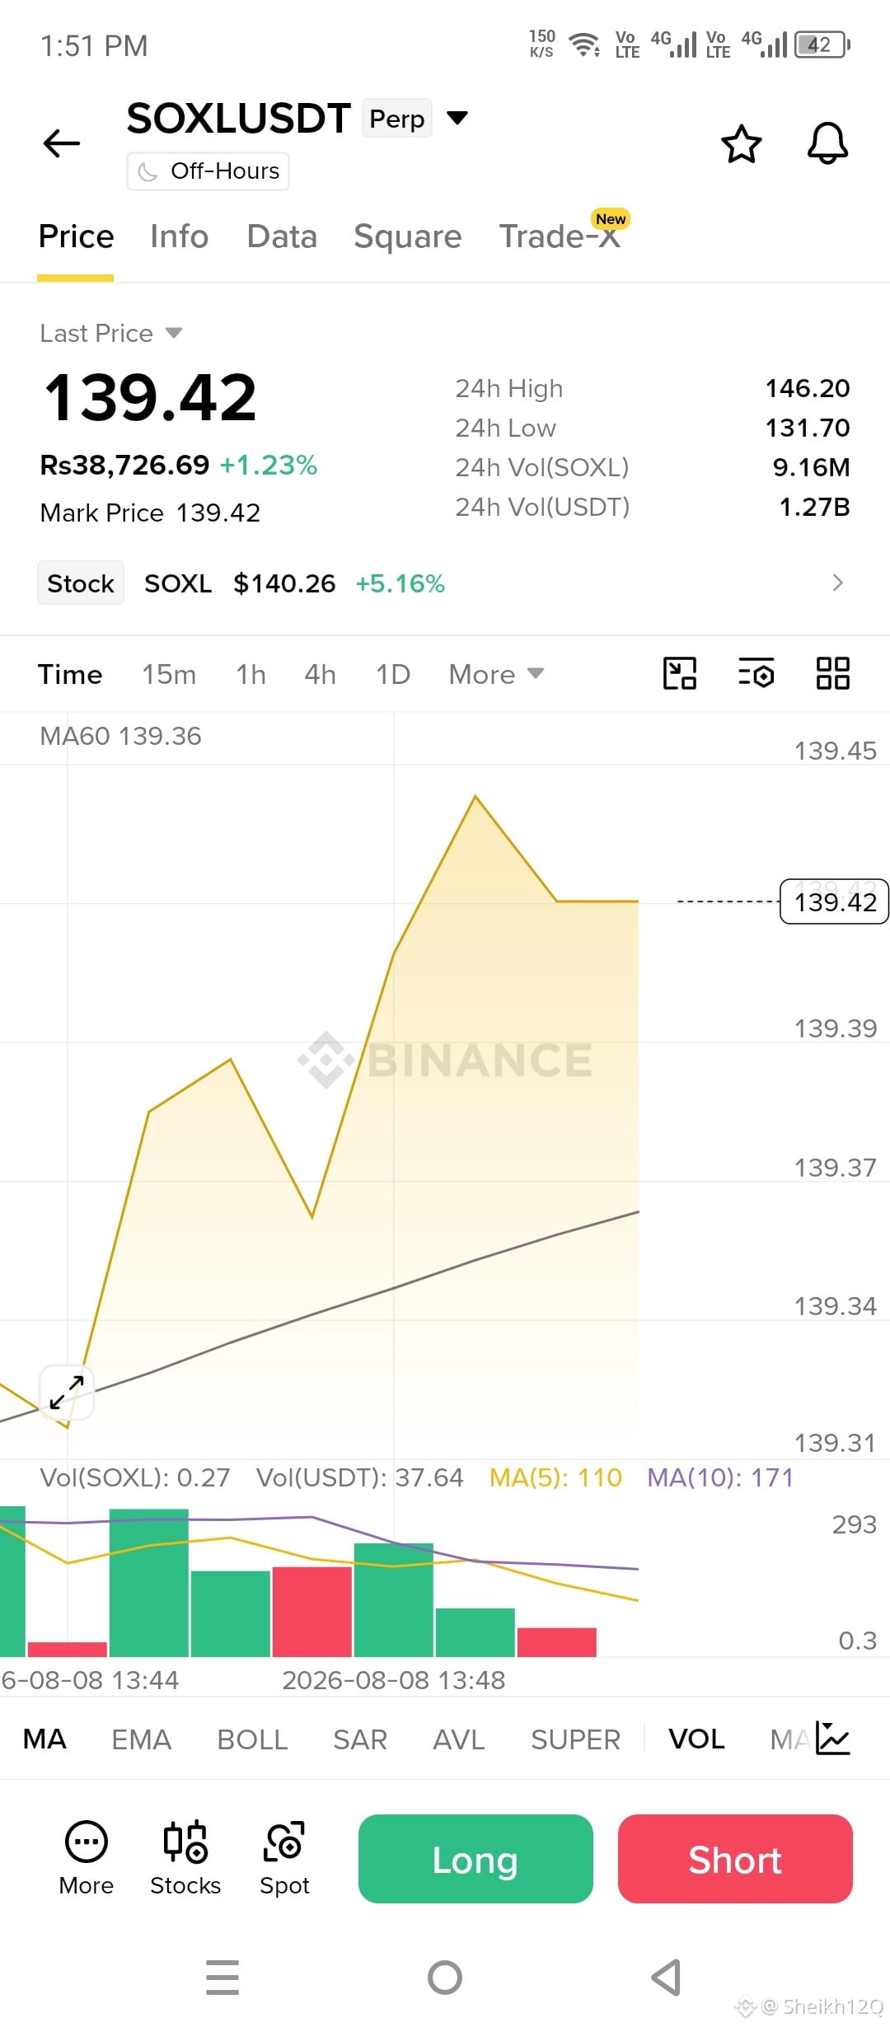Image resolution: width=890 pixels, height=2027 pixels.
Task: Open chart settings list icon
Action: [756, 673]
